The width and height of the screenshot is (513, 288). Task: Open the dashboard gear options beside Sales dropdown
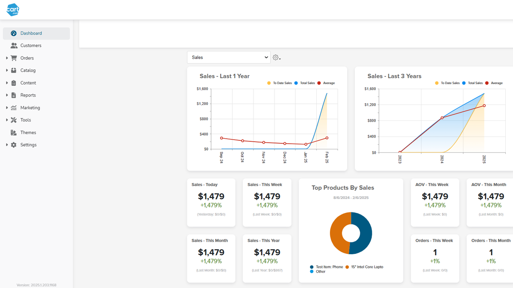click(277, 57)
